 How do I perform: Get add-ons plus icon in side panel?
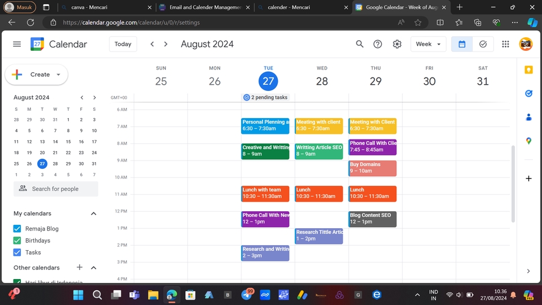click(x=528, y=178)
